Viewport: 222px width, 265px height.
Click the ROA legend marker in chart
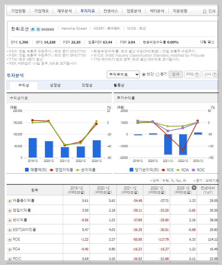(x=178, y=170)
